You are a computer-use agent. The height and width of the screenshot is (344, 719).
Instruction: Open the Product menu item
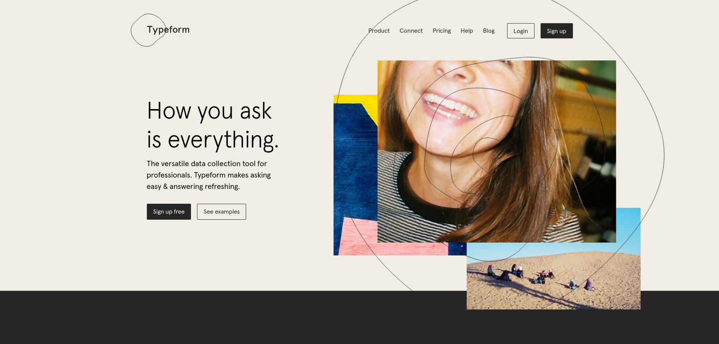379,31
